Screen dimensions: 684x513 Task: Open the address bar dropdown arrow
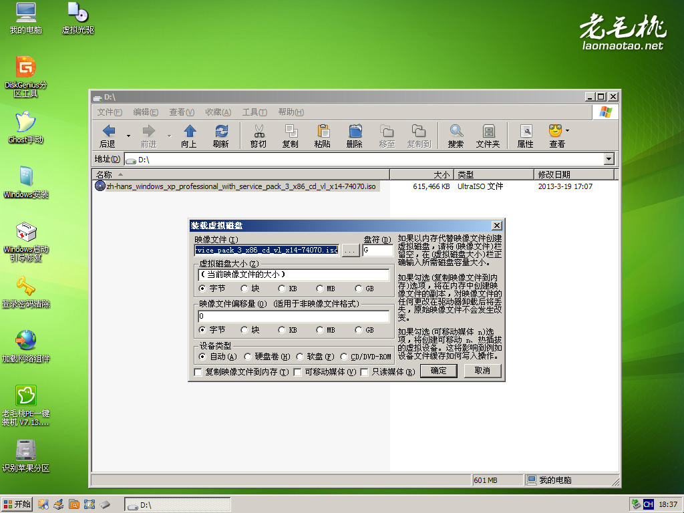(609, 159)
